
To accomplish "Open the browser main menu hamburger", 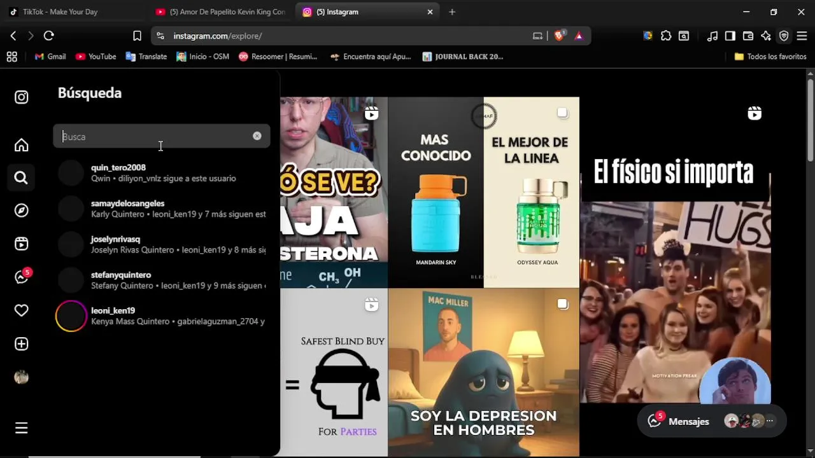I will (x=802, y=36).
